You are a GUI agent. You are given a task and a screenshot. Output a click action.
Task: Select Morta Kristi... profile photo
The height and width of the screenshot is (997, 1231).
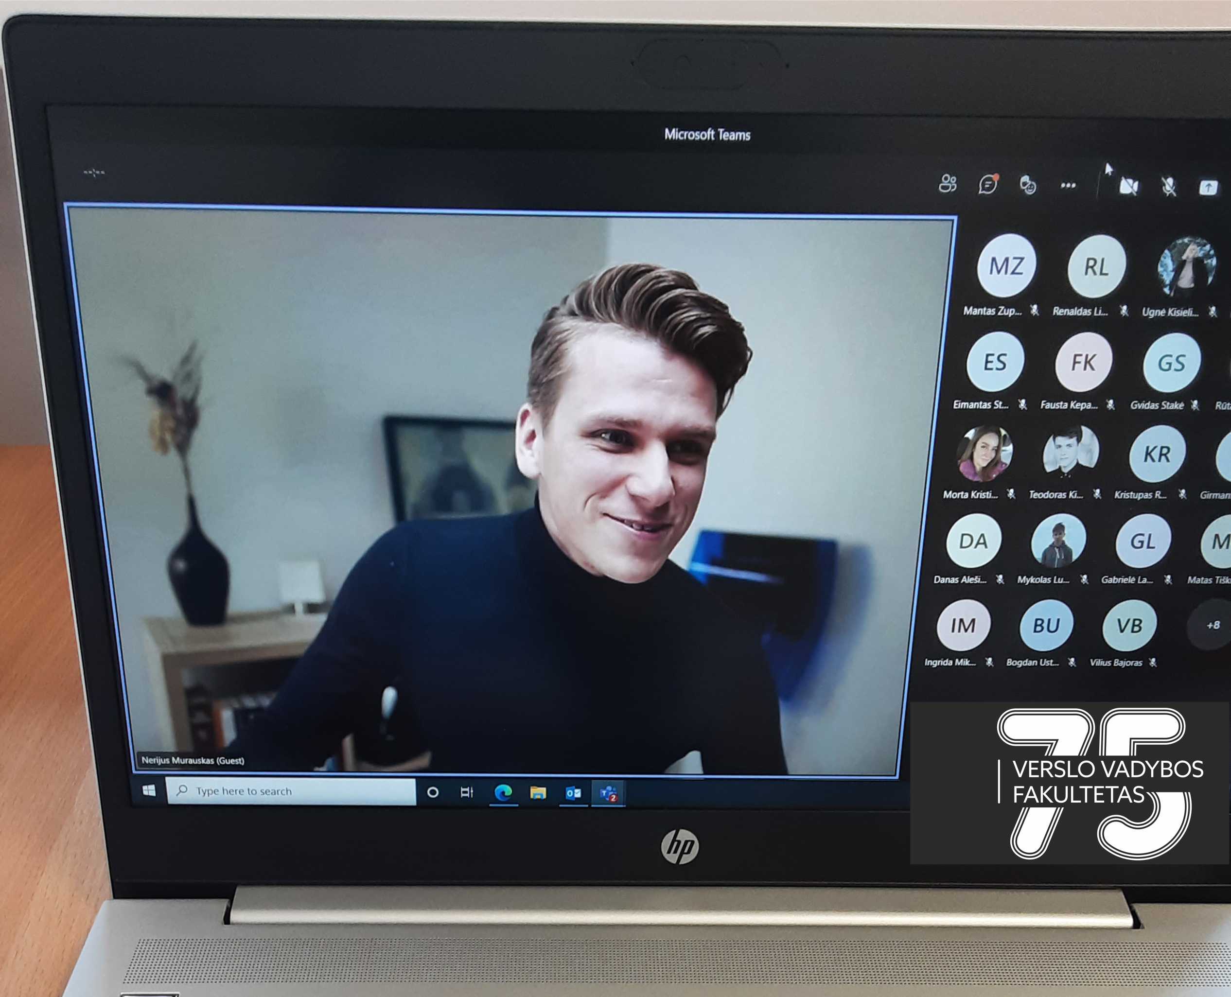pyautogui.click(x=984, y=453)
